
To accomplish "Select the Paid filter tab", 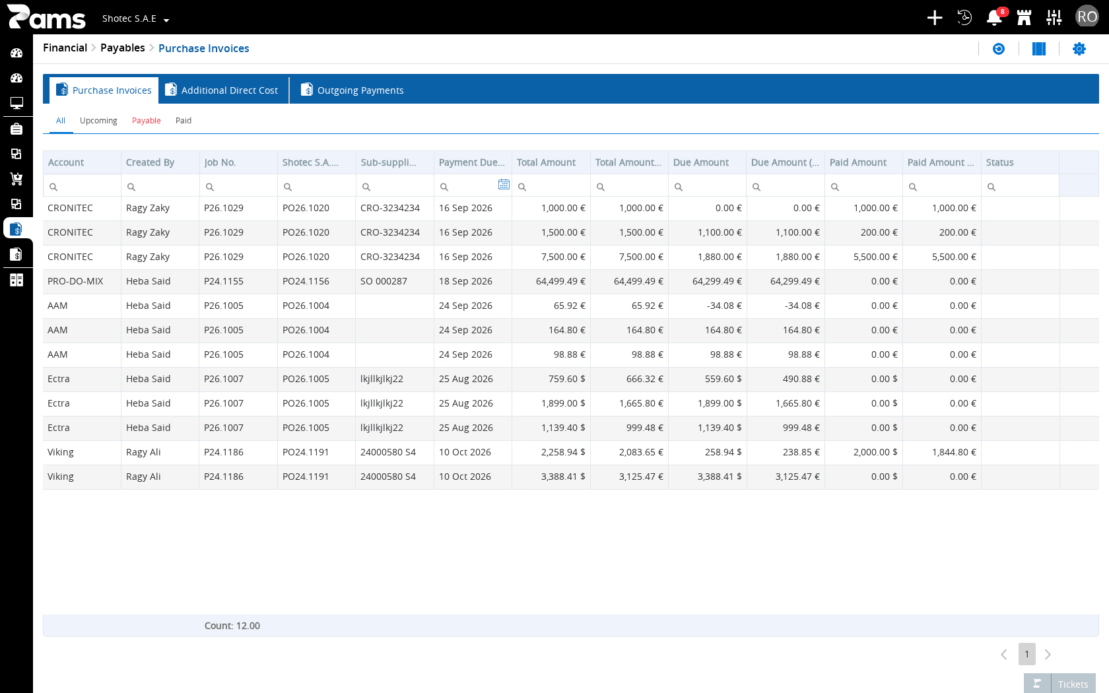I will (184, 121).
